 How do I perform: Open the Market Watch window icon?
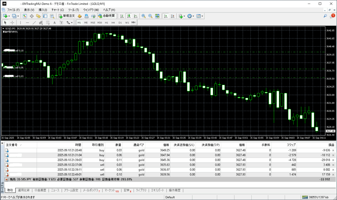point(25,16)
